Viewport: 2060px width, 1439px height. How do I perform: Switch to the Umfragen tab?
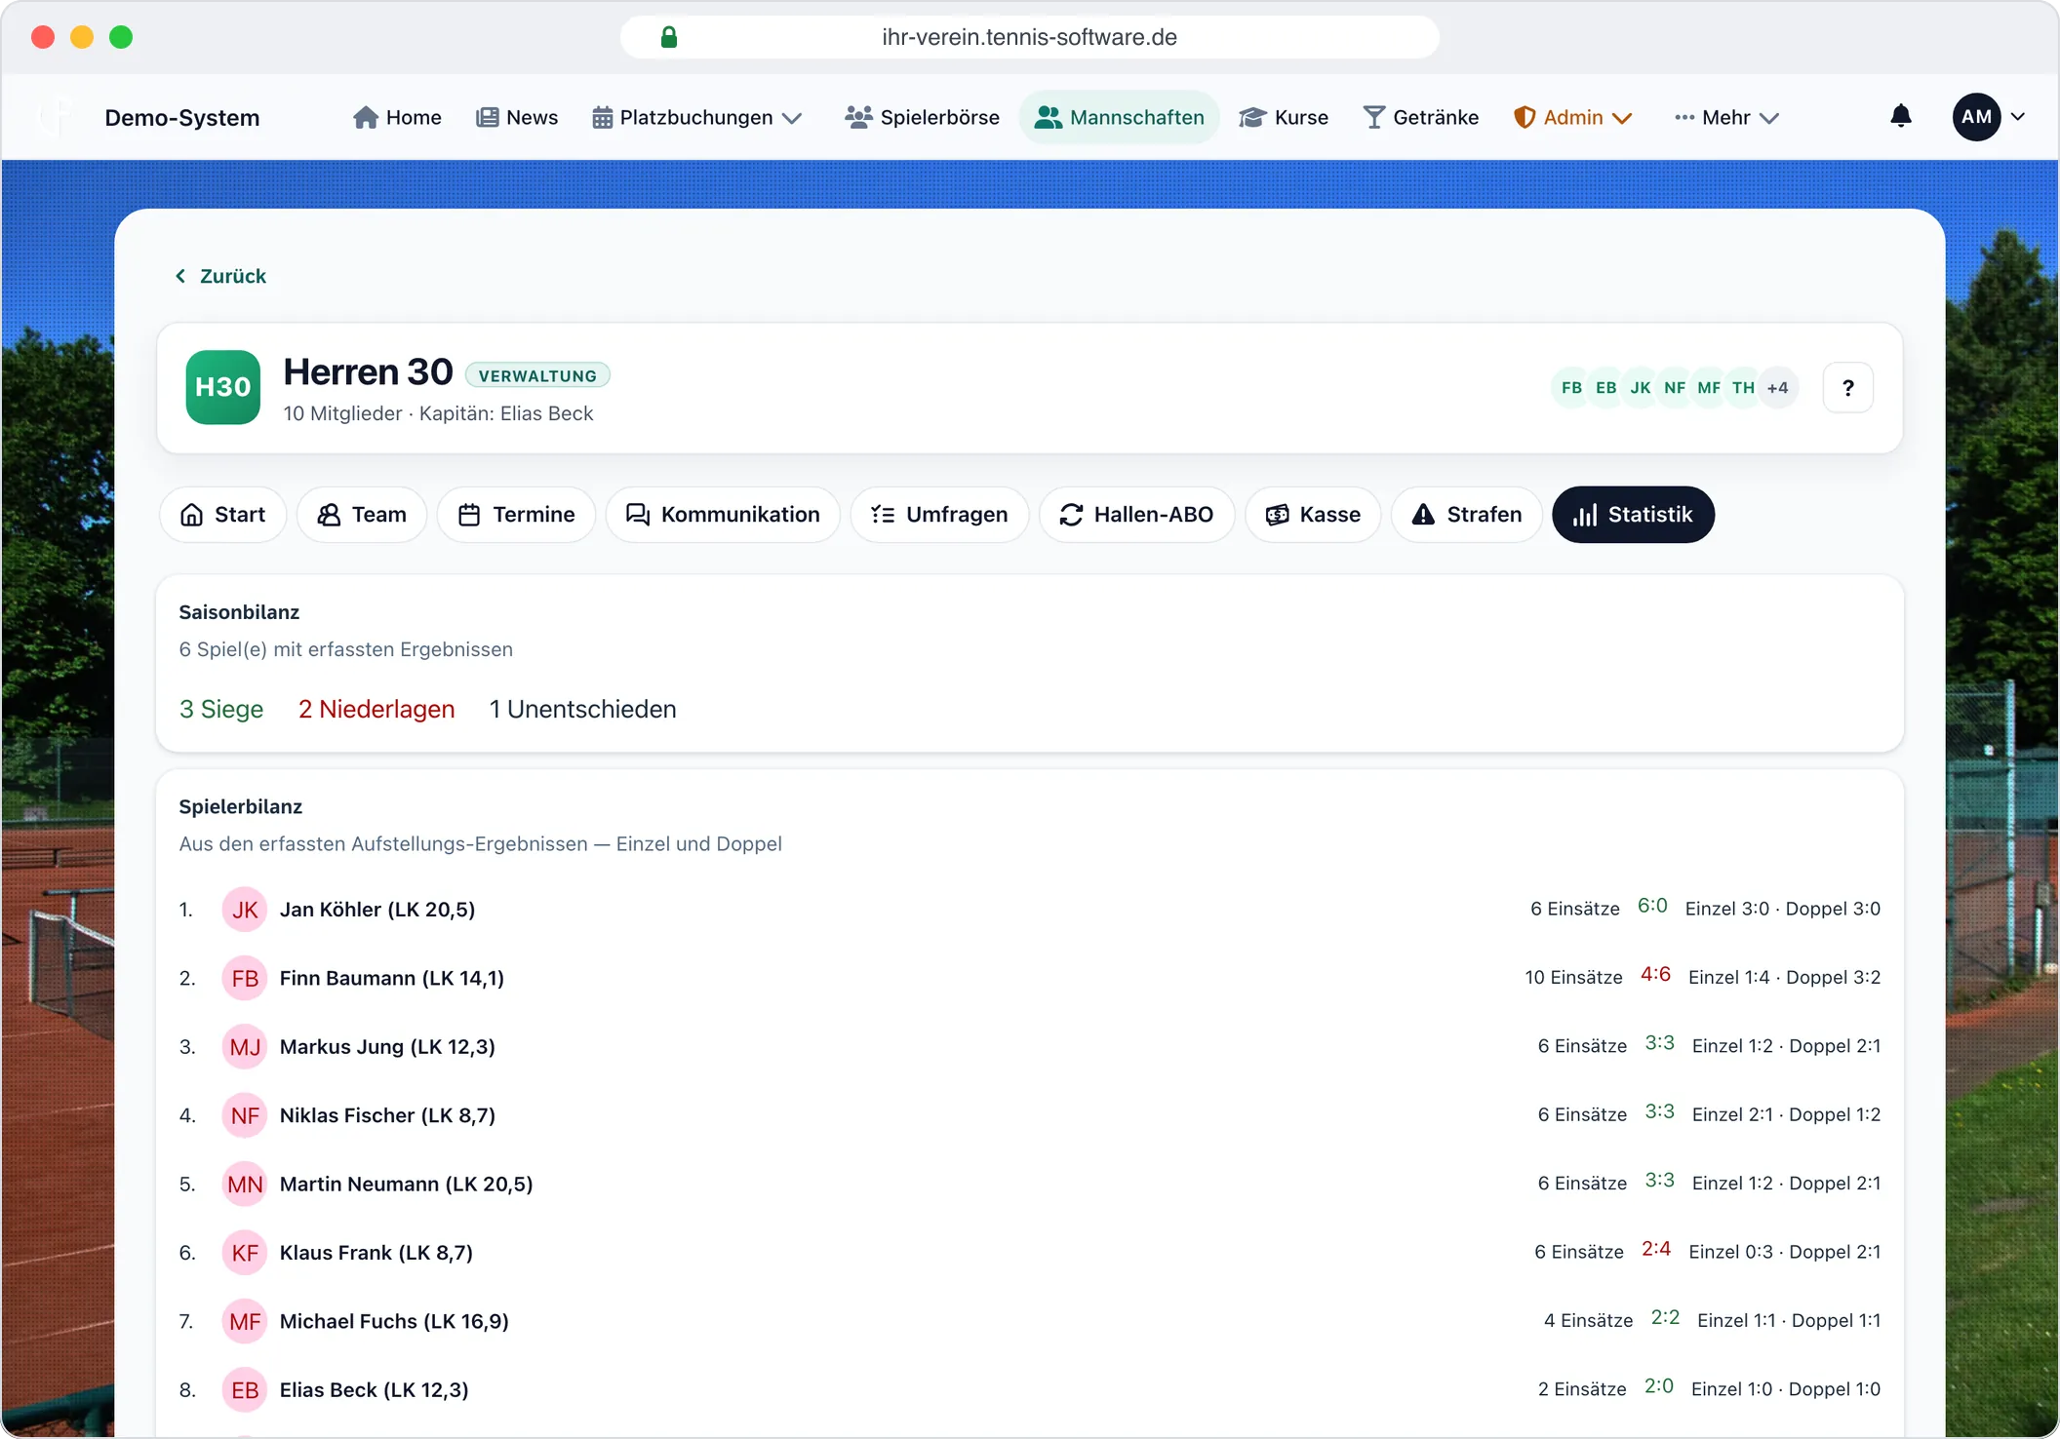click(x=939, y=515)
